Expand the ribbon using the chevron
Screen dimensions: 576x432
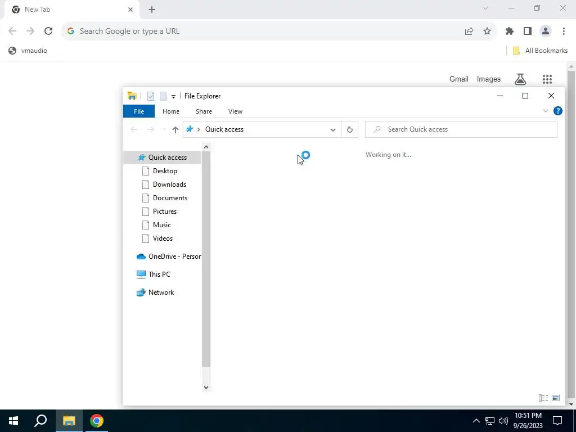546,111
